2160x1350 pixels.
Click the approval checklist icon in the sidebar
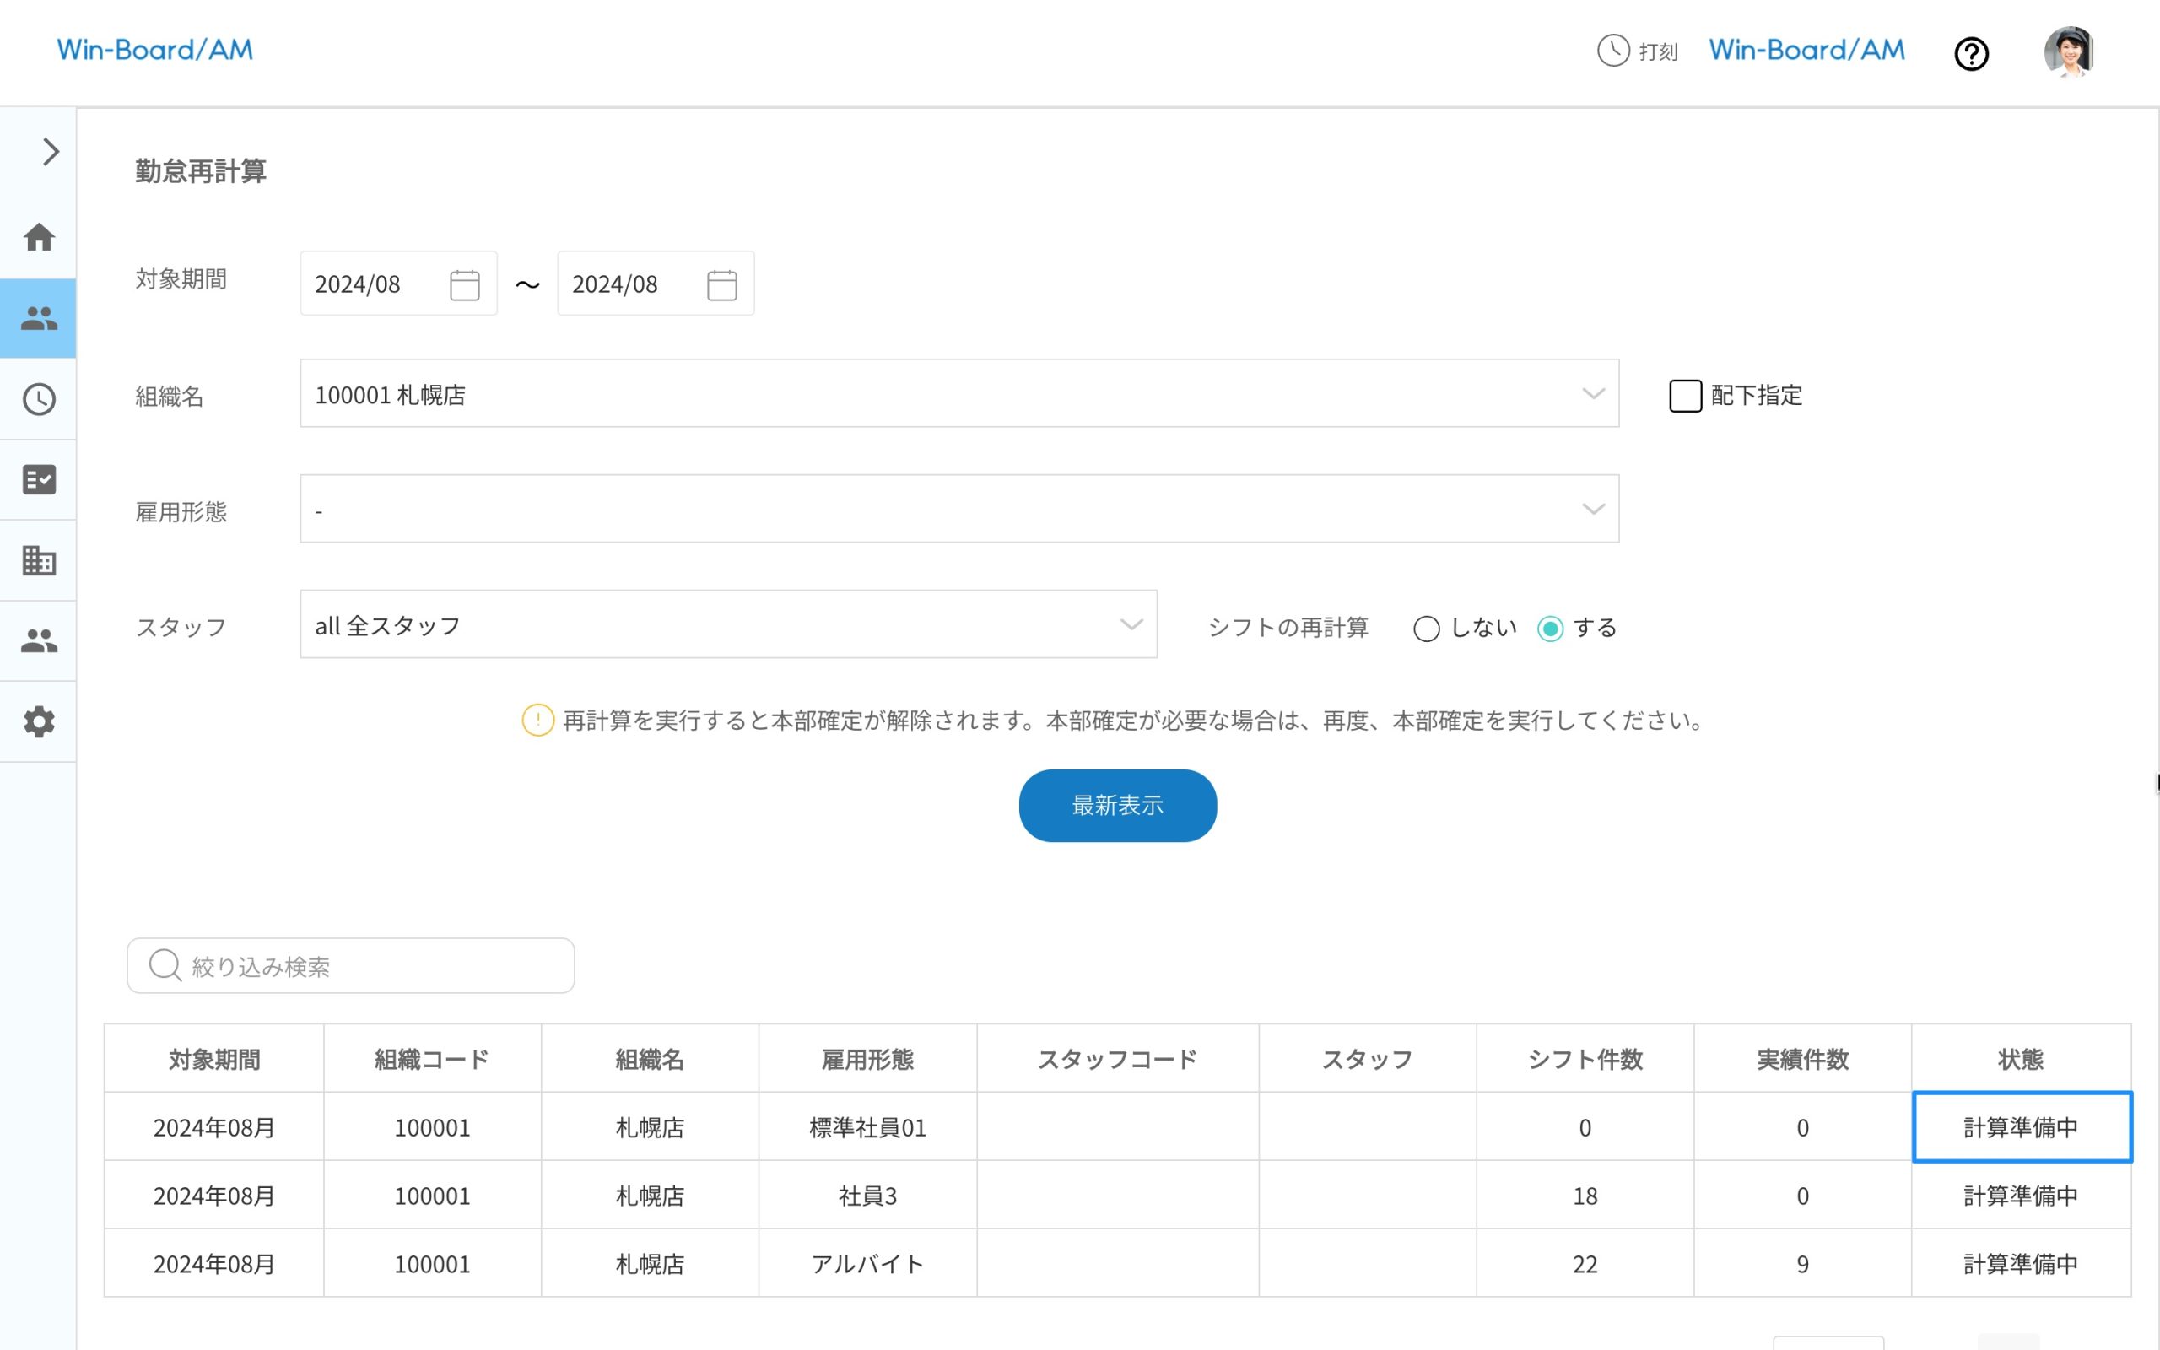tap(40, 480)
